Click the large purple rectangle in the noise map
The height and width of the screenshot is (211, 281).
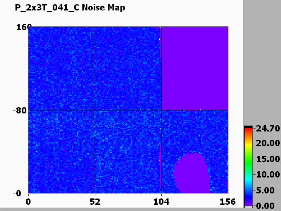click(x=195, y=68)
